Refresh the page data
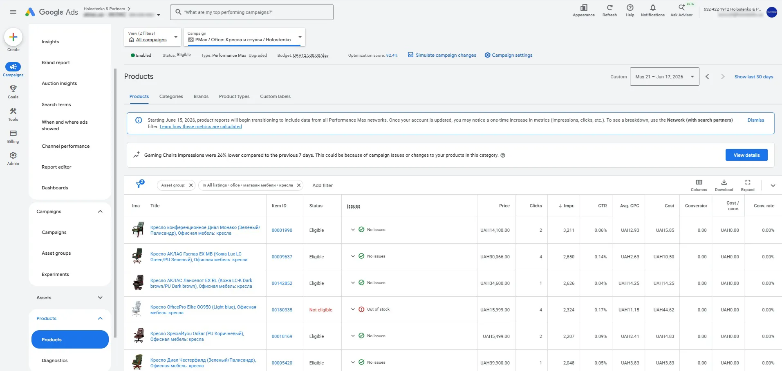782x371 pixels. tap(609, 11)
